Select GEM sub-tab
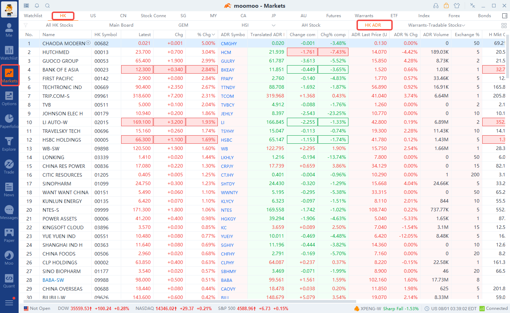510x313 pixels. point(183,25)
